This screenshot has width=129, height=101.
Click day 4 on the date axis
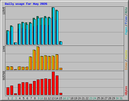click(x=20, y=98)
